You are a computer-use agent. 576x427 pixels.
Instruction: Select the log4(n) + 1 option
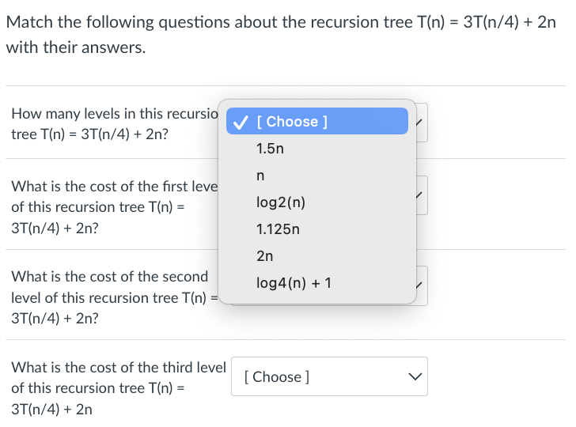[294, 282]
